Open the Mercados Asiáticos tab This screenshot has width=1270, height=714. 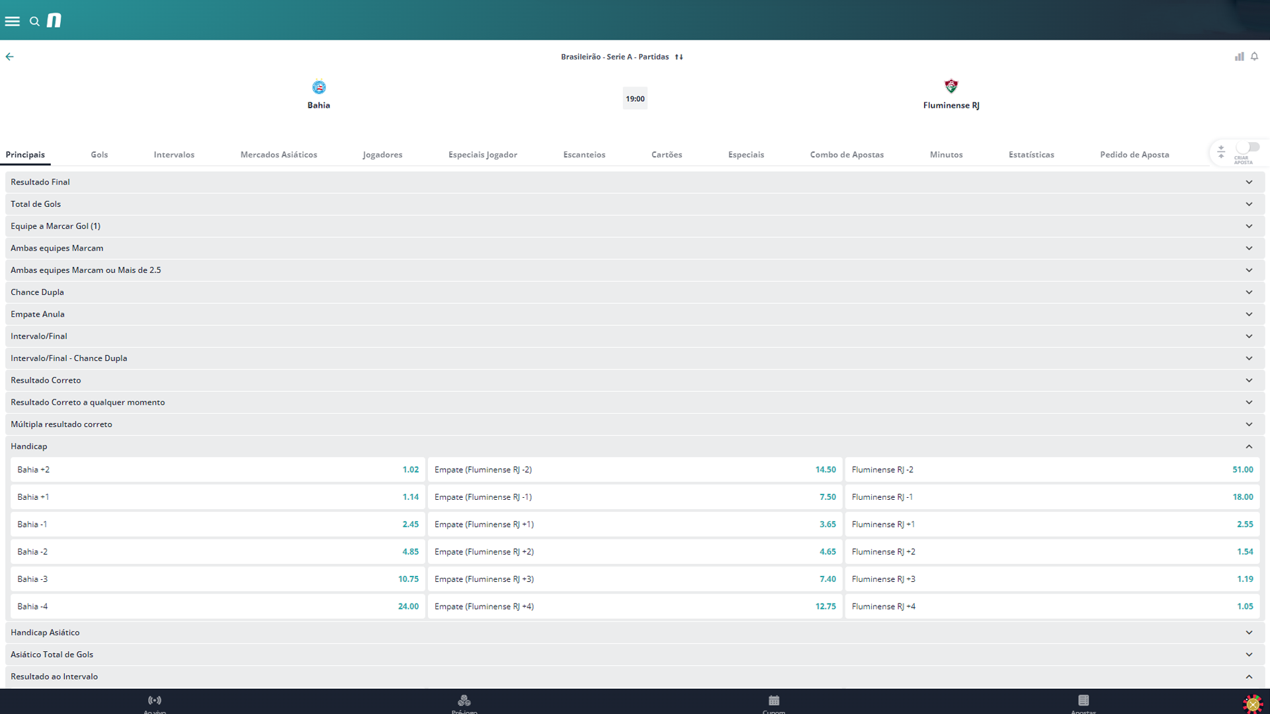point(278,155)
